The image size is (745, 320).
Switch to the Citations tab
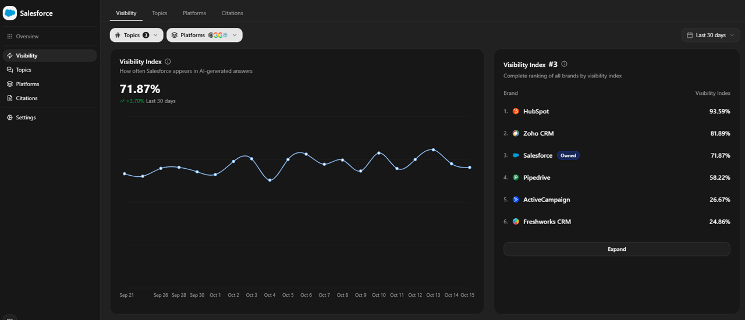pyautogui.click(x=232, y=13)
